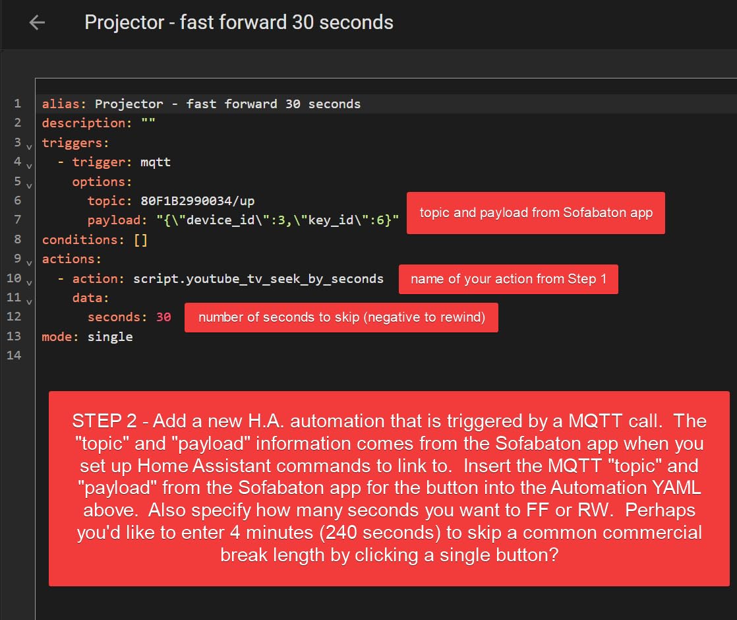Collapse the data block on line 11

click(29, 300)
